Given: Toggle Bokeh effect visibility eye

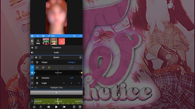Looking at the screenshot, I should point(36,57).
